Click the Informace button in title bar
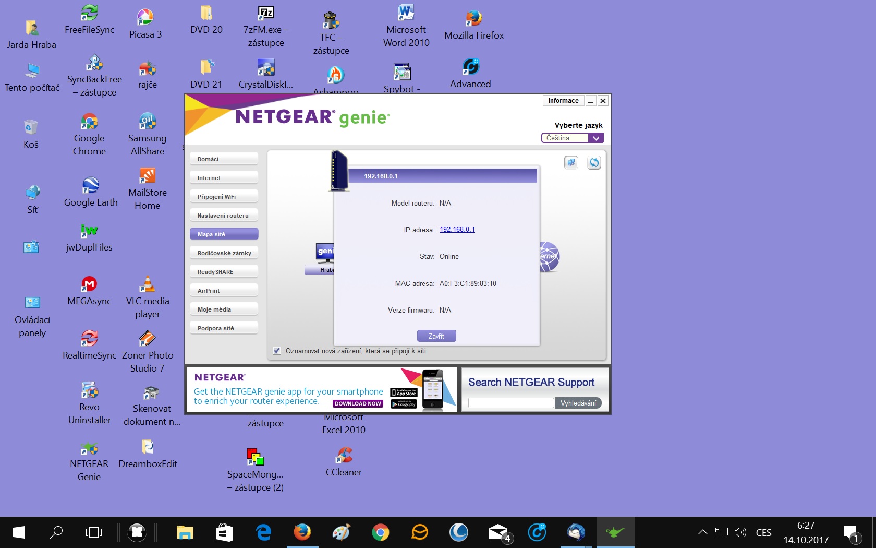Screen dimensions: 876x548 coord(563,101)
